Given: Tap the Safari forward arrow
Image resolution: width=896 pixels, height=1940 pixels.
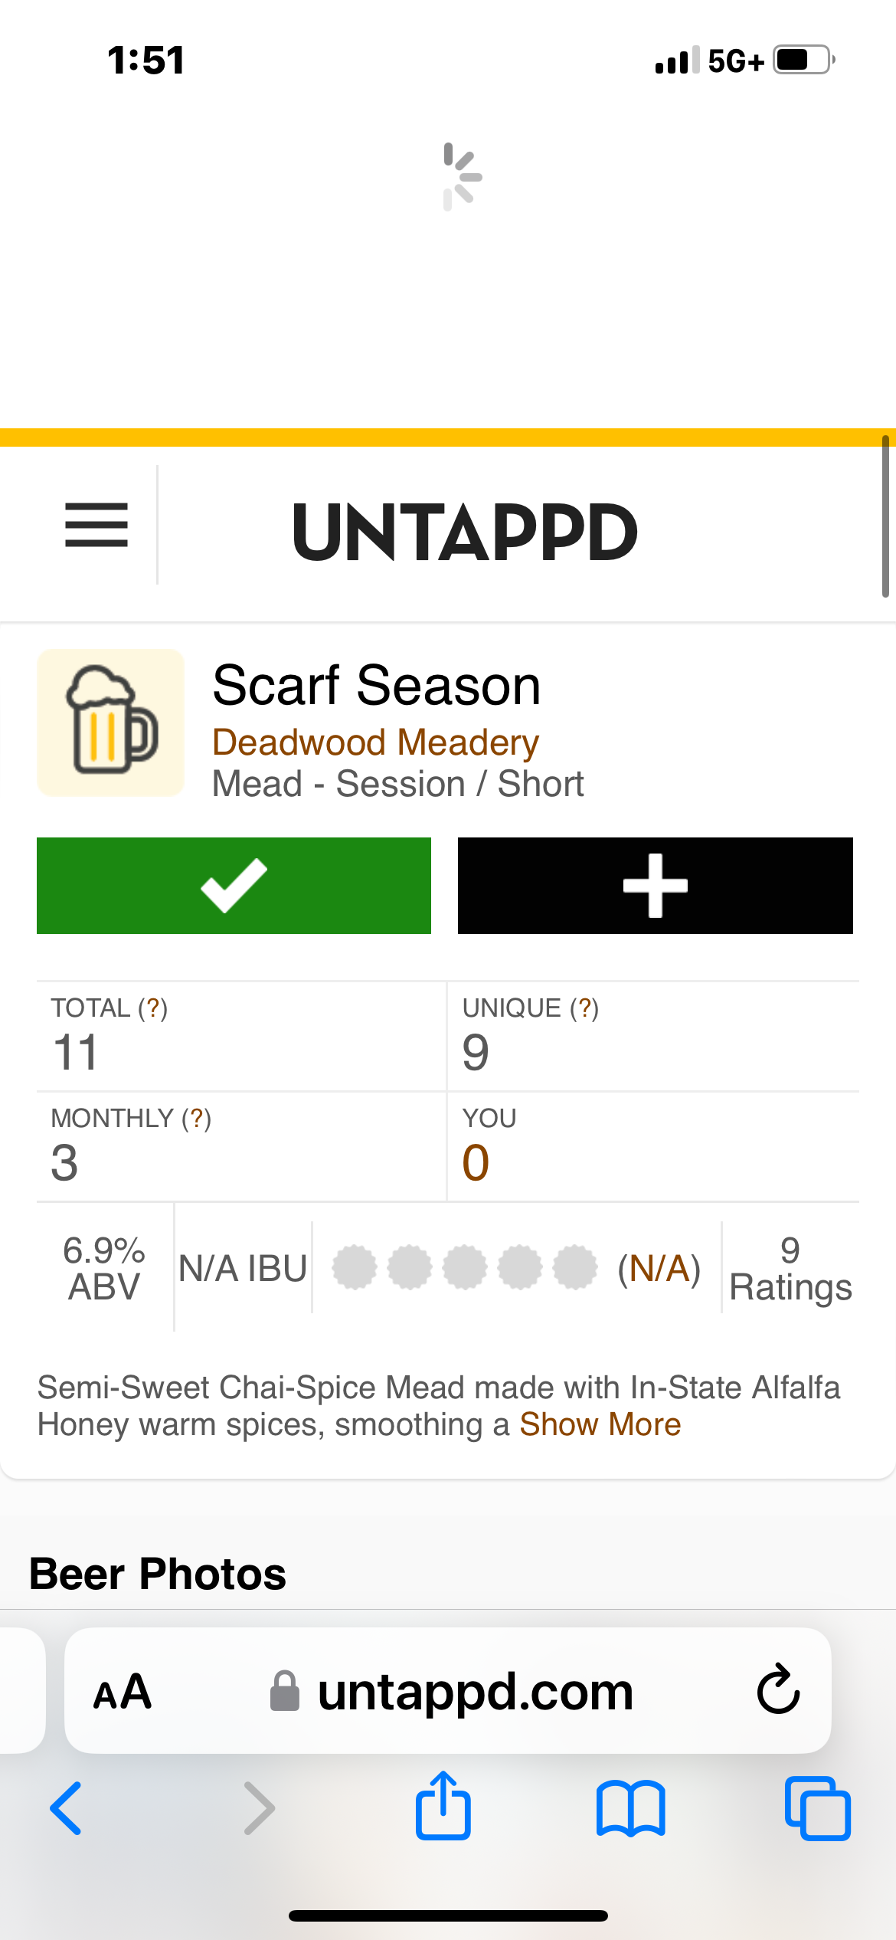Looking at the screenshot, I should (259, 1808).
